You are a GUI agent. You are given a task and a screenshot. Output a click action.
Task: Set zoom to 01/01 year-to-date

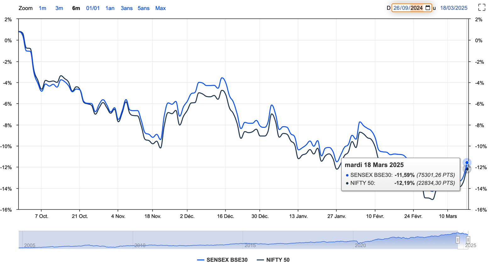tap(93, 8)
